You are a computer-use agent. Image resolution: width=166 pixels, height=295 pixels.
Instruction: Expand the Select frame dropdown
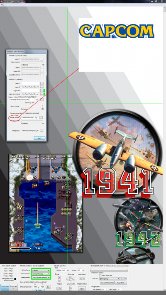[x=41, y=270]
